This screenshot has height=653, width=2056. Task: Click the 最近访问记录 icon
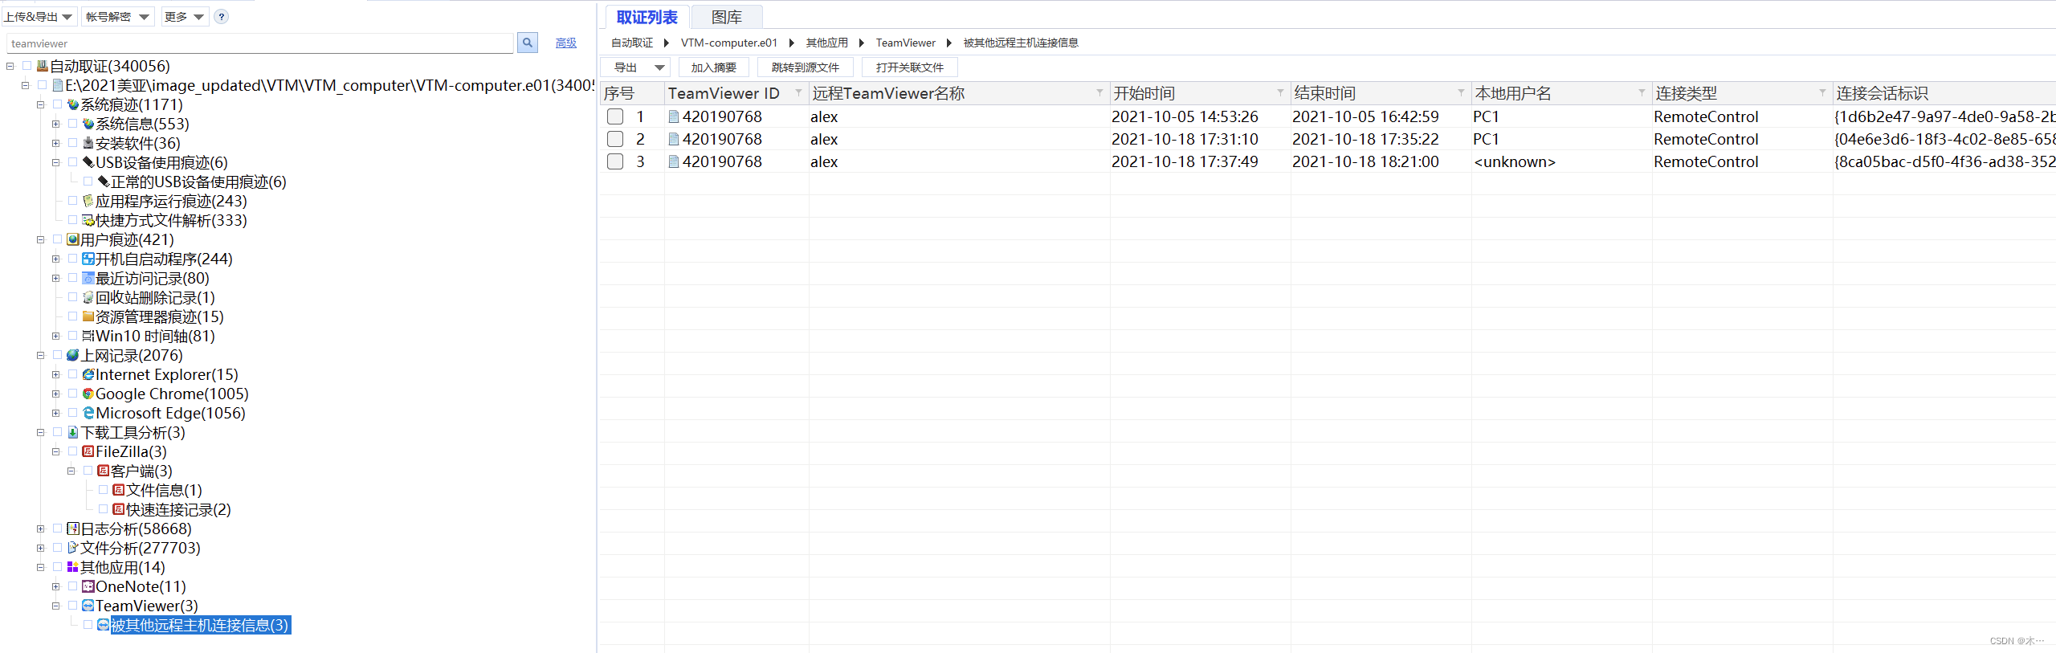[88, 278]
